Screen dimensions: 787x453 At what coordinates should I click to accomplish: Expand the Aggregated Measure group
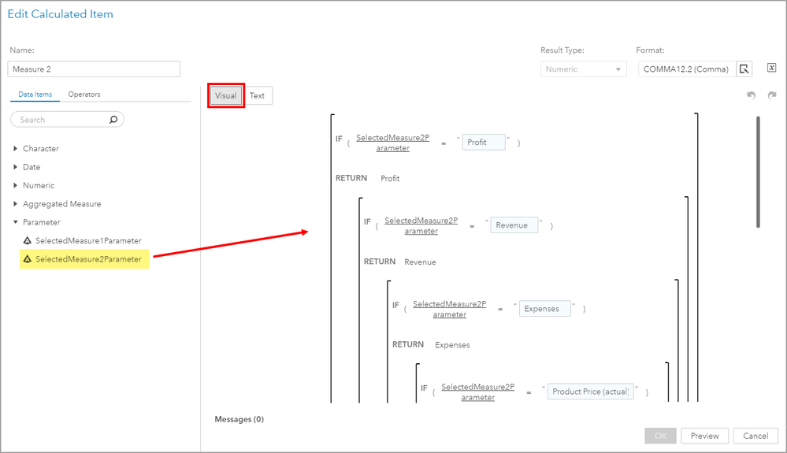(x=16, y=204)
